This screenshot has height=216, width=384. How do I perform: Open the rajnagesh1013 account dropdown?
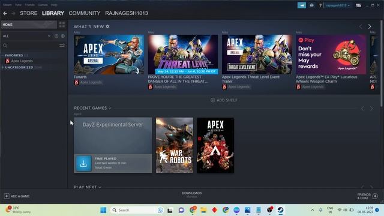click(338, 5)
